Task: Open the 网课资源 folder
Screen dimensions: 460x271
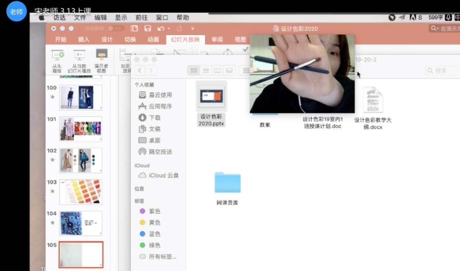Action: (227, 183)
